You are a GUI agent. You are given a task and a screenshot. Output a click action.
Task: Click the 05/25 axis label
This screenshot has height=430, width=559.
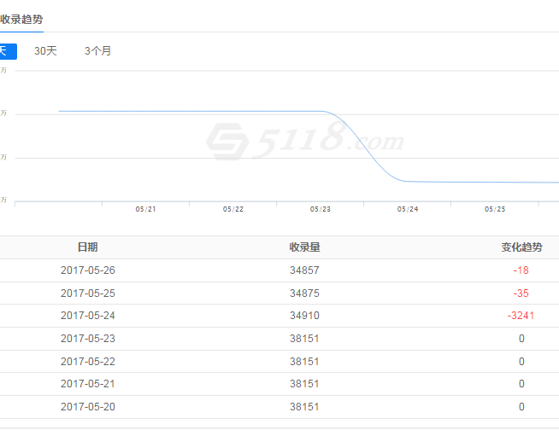495,209
